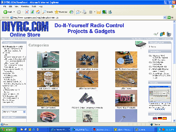Click the Power-Bus Products thumbnail
The height and width of the screenshot is (132, 176).
pyautogui.click(x=126, y=98)
